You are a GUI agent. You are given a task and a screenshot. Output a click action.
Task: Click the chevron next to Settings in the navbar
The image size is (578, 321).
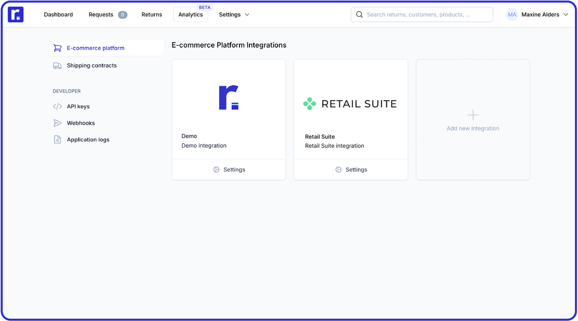tap(247, 14)
